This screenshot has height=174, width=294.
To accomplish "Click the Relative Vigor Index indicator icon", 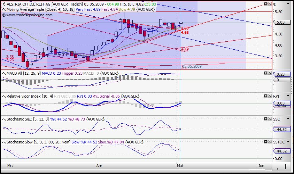I will pos(4,97).
